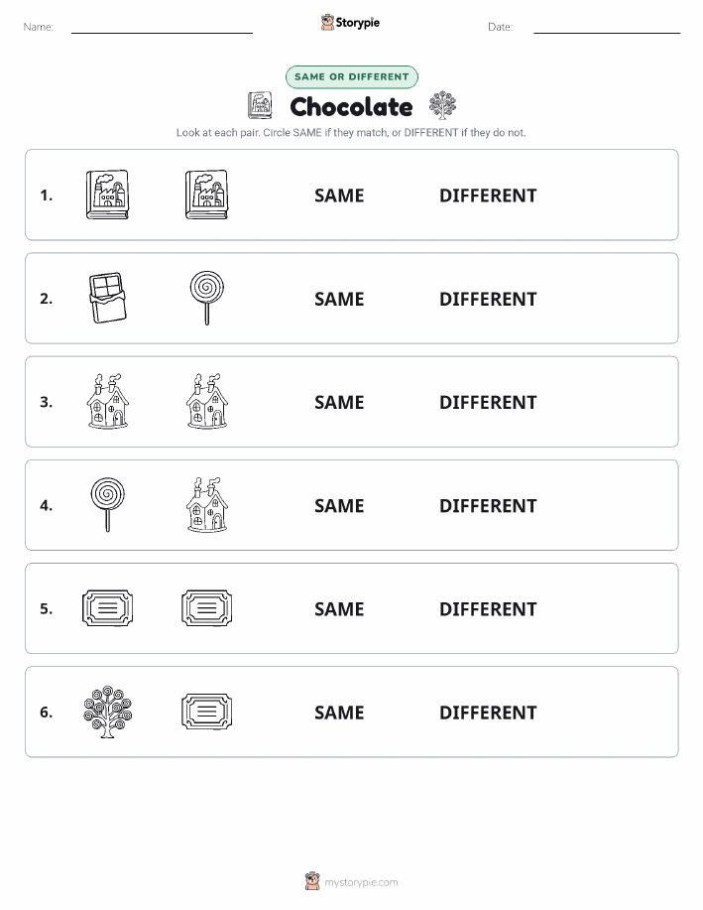Select SAME for row 1
703x910 pixels.
click(339, 195)
